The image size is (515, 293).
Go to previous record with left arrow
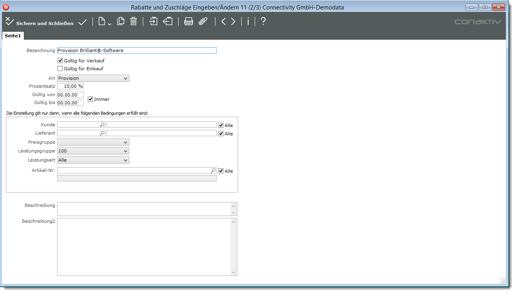(x=223, y=21)
